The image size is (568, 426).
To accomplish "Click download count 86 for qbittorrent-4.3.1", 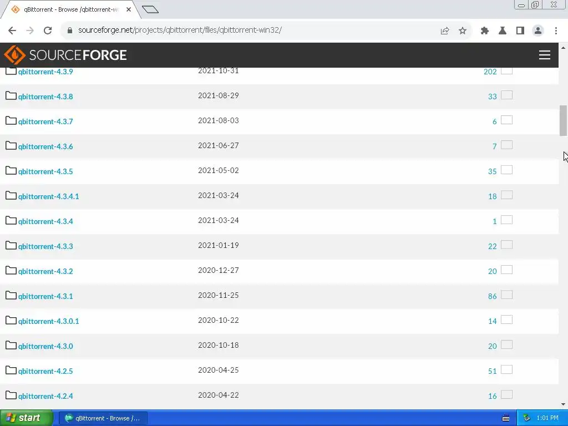I will pos(493,296).
